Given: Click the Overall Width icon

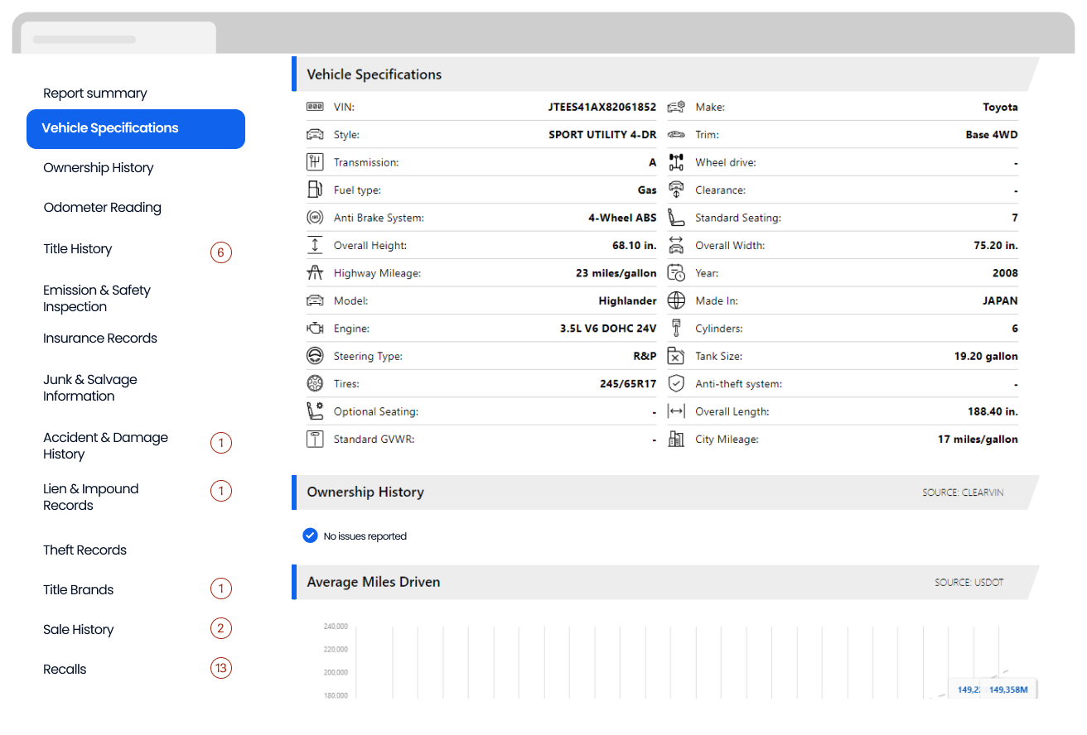Looking at the screenshot, I should (x=676, y=245).
